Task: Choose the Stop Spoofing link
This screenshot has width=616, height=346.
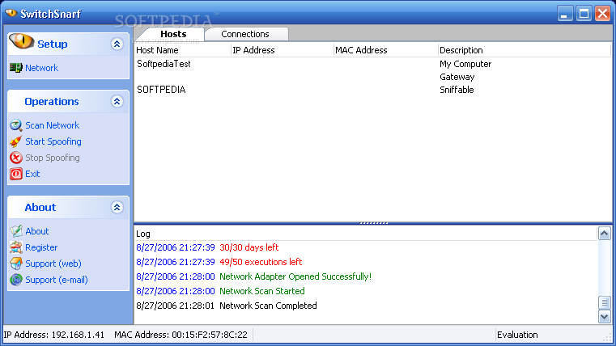Action: 53,158
